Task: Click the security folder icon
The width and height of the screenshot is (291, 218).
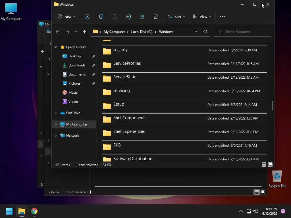Action: coord(107,51)
